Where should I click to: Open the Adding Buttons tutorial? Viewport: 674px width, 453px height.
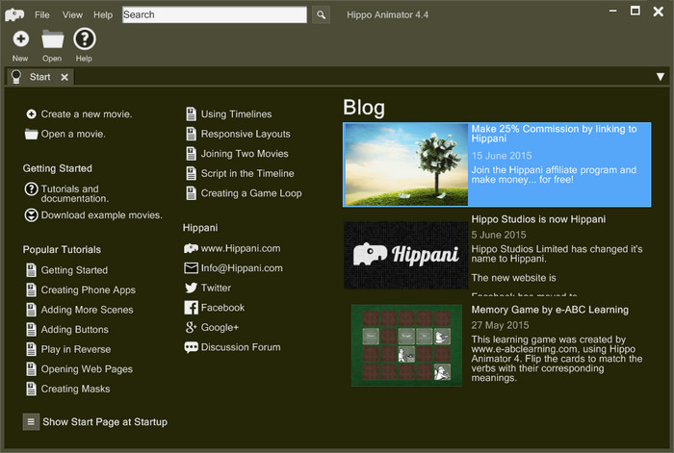point(75,329)
